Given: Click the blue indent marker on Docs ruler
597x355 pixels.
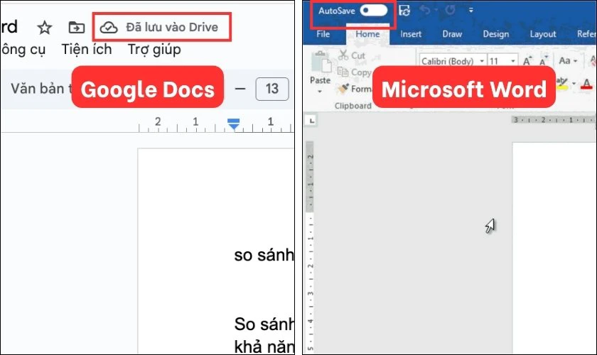Looking at the screenshot, I should tap(233, 124).
